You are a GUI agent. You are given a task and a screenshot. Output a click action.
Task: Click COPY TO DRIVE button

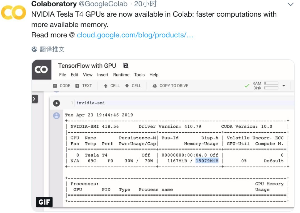point(170,86)
